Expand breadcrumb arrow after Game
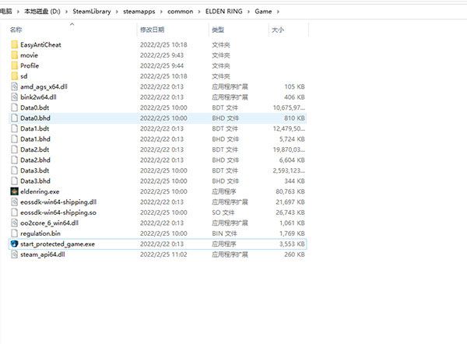 [278, 12]
